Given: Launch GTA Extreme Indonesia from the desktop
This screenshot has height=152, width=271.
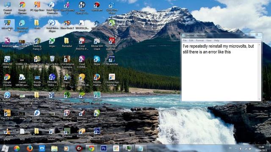Looking at the screenshot, I should tap(67, 62).
